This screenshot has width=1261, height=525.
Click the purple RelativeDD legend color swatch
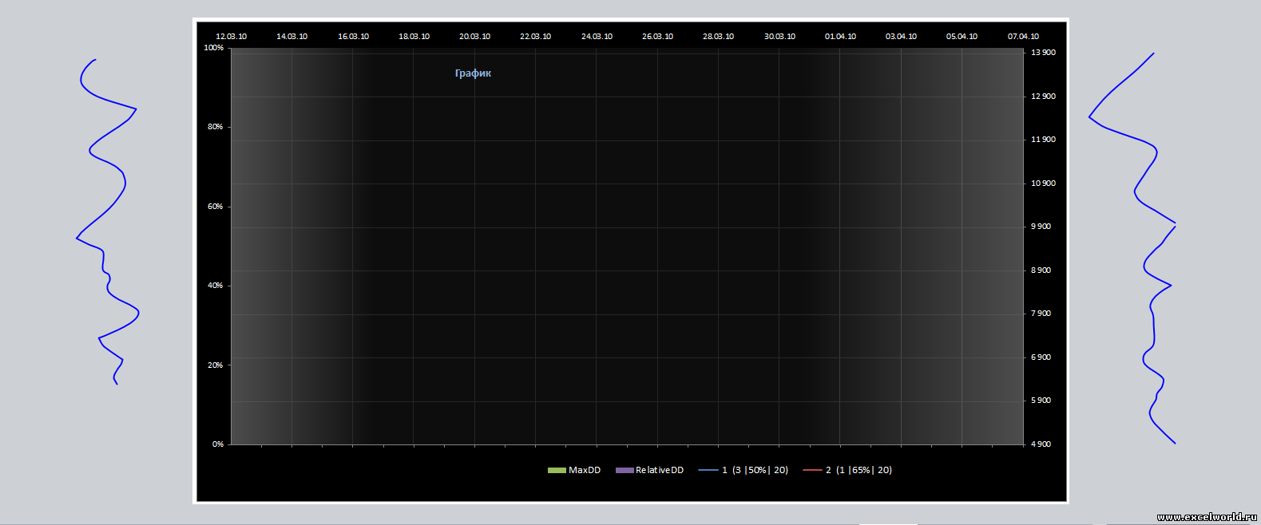coord(624,471)
